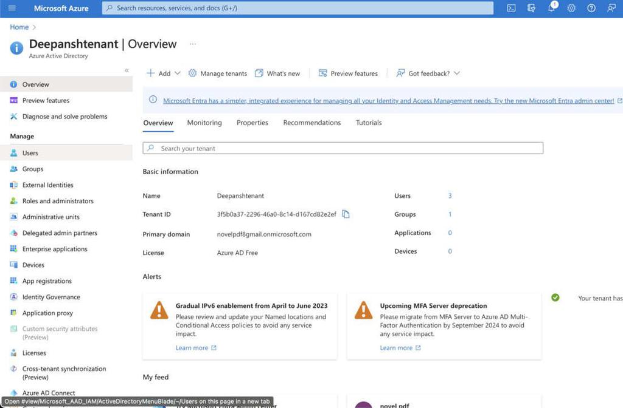This screenshot has height=408, width=623.
Task: Click the info icon in Entra banner
Action: click(153, 100)
